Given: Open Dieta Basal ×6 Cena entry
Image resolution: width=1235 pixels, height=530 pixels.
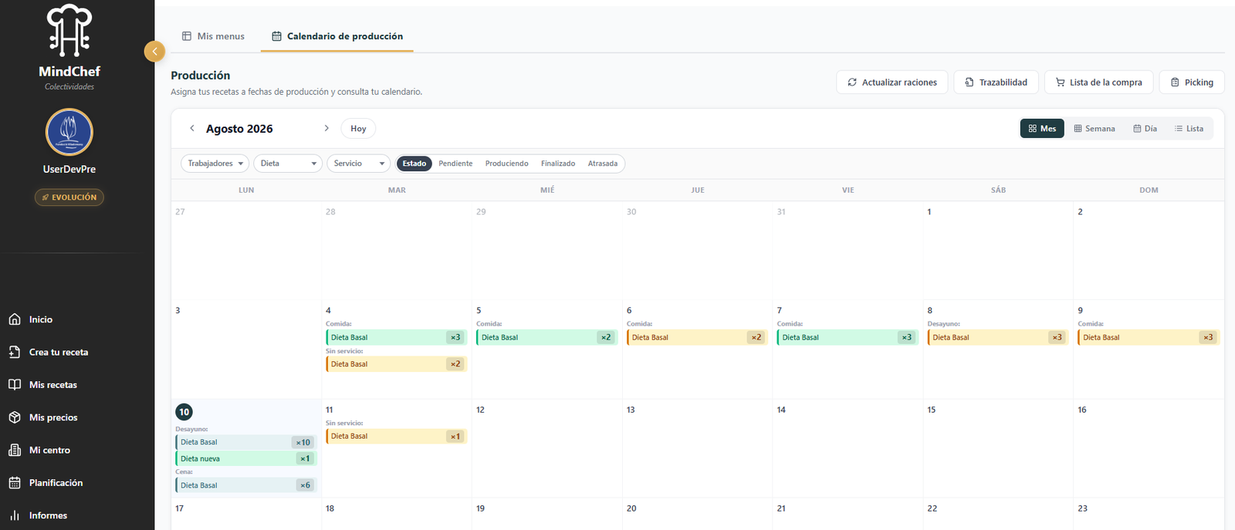Looking at the screenshot, I should click(x=246, y=485).
